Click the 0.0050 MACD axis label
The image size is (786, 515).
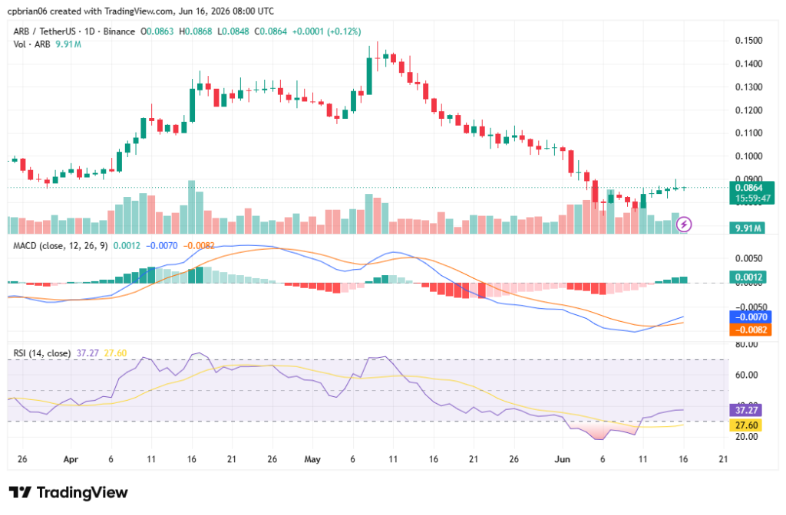[x=749, y=259]
